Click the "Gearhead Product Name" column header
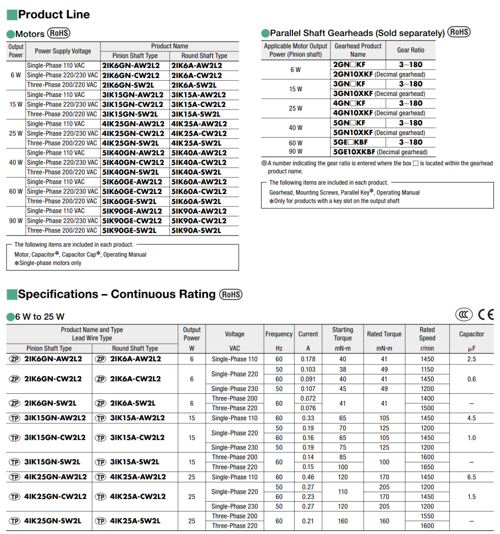The height and width of the screenshot is (534, 500). pos(358,50)
